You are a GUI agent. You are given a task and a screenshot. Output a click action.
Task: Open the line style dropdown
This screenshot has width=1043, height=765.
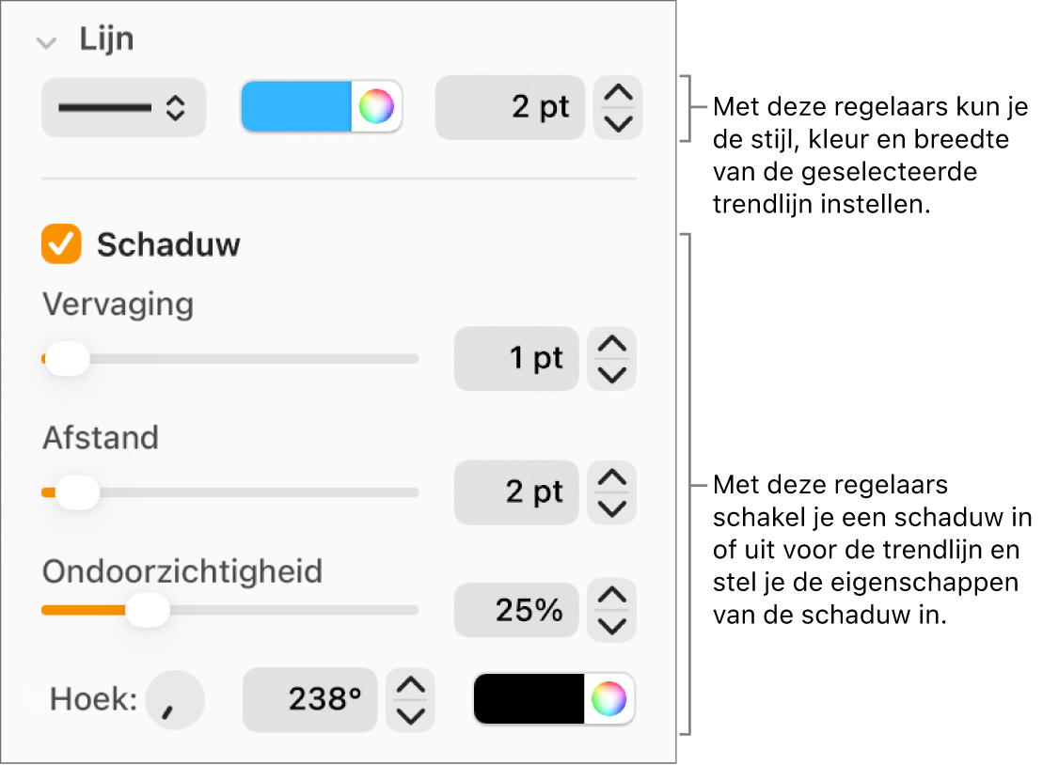pyautogui.click(x=124, y=108)
